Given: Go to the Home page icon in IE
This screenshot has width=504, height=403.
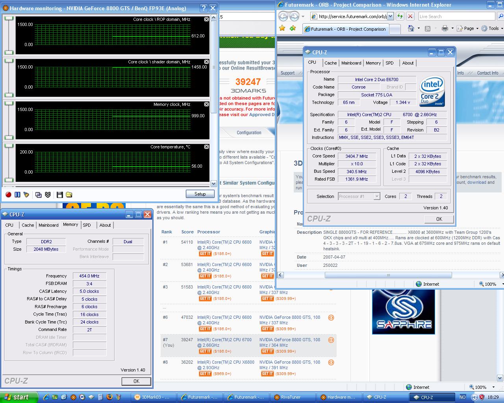Looking at the screenshot, I should coord(411,28).
